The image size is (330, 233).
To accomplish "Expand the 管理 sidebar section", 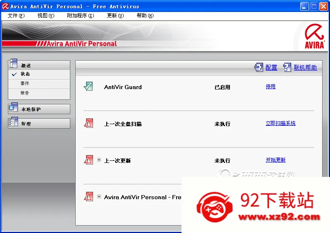I will (x=39, y=124).
